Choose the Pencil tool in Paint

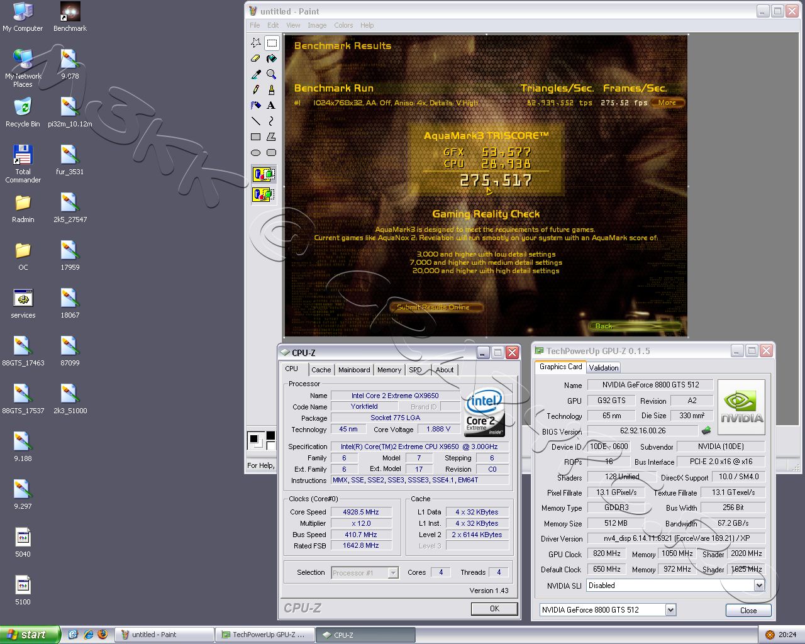tap(256, 90)
